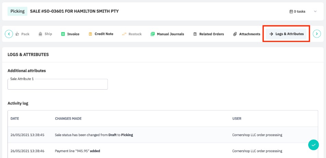Click the Credit Note icon

[90, 34]
